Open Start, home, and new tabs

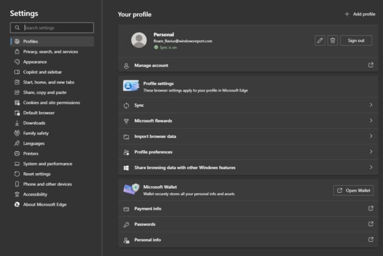click(52, 82)
